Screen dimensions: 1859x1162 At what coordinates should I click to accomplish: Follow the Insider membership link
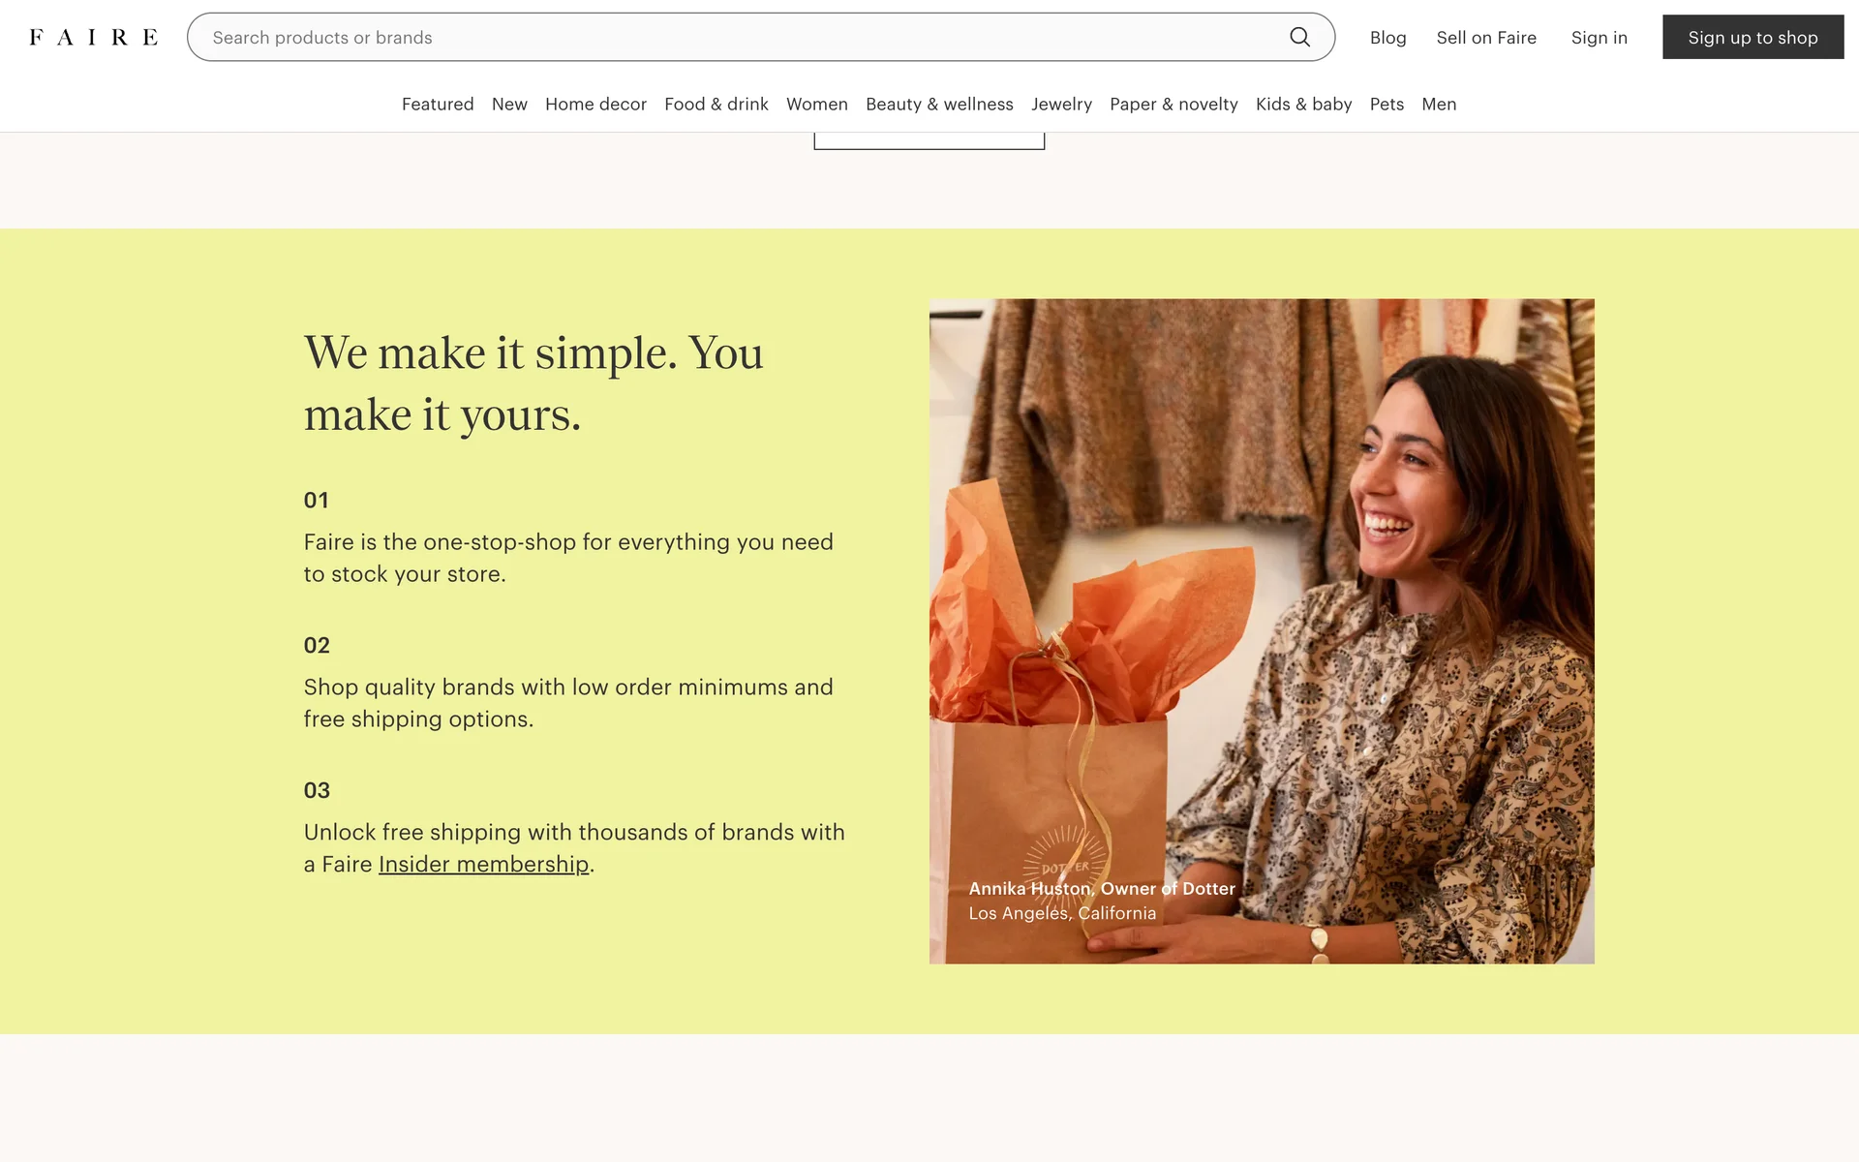pos(483,864)
